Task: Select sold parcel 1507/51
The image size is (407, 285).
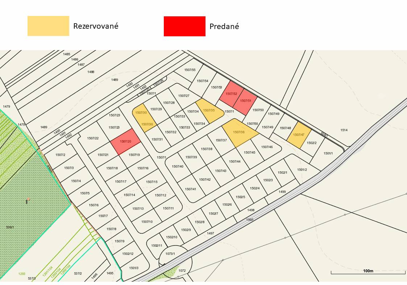Action: pos(246,101)
